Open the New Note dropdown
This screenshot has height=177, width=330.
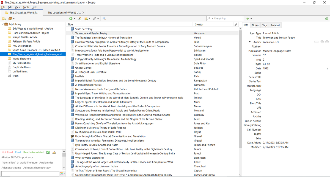[87, 19]
